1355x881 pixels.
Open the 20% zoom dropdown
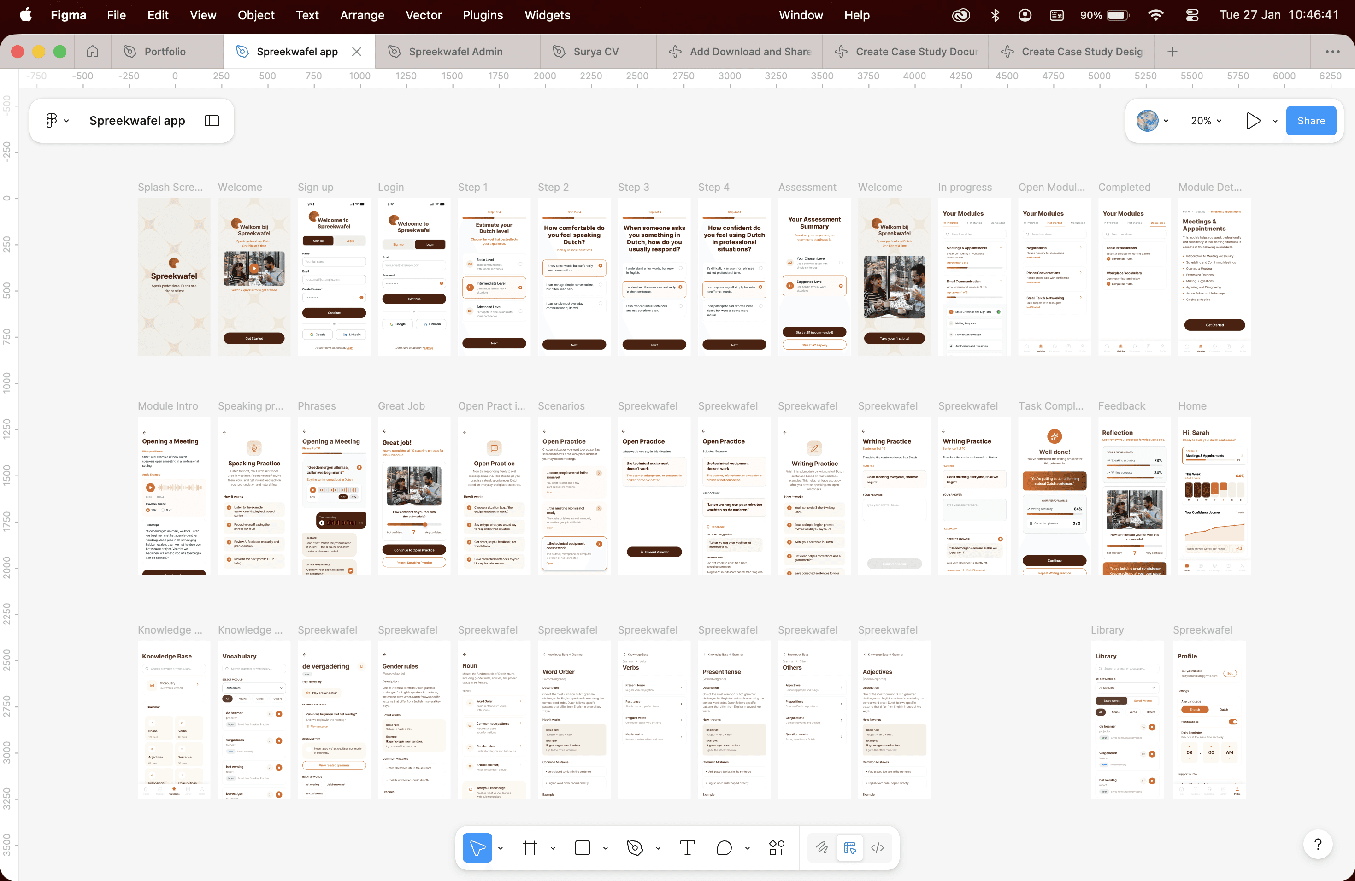(1206, 121)
